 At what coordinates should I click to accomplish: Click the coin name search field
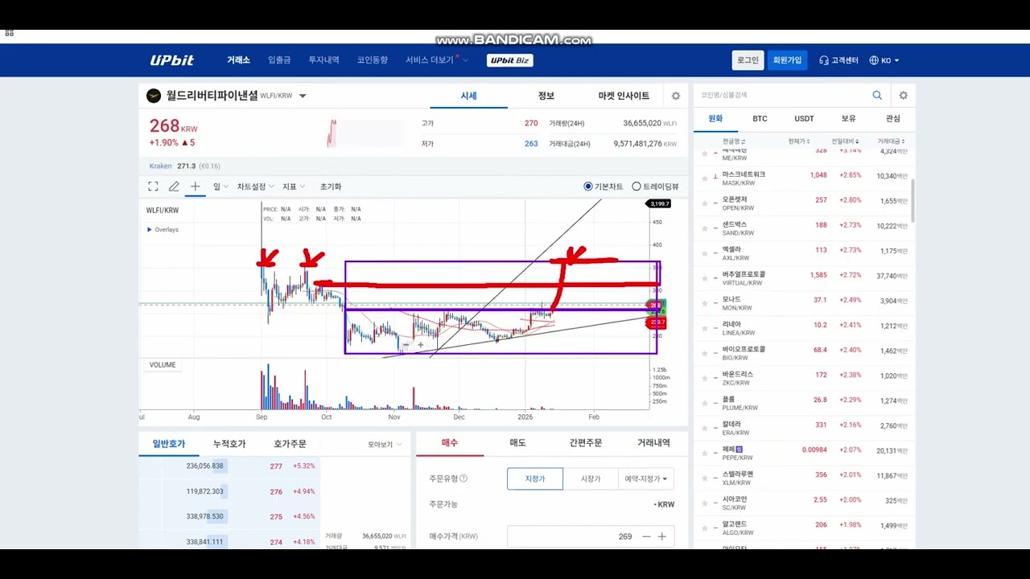(x=785, y=95)
